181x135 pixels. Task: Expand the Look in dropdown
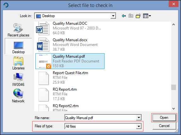click(113, 16)
